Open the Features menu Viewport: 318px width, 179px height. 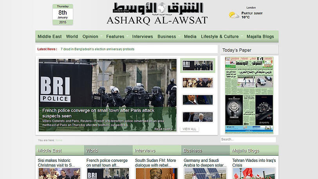coord(115,36)
